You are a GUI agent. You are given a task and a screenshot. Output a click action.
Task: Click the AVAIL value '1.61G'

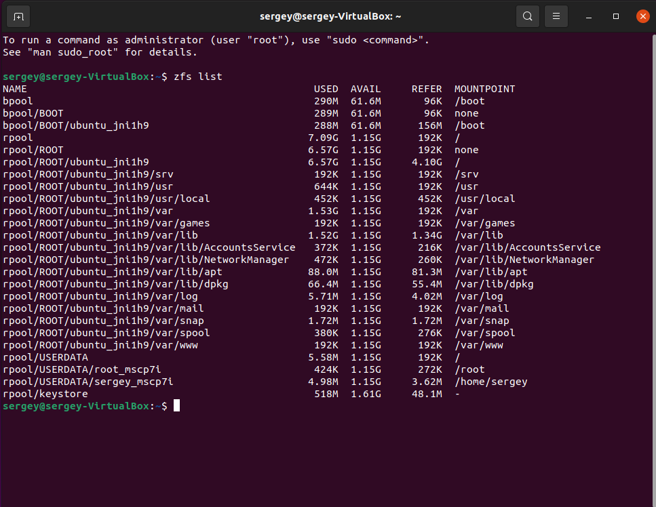(x=366, y=394)
